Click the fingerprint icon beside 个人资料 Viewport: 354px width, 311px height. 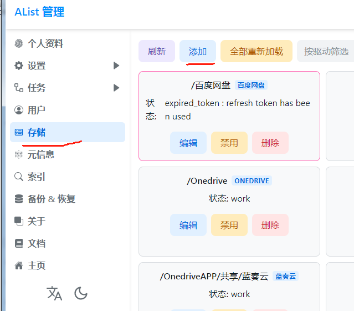pos(19,43)
